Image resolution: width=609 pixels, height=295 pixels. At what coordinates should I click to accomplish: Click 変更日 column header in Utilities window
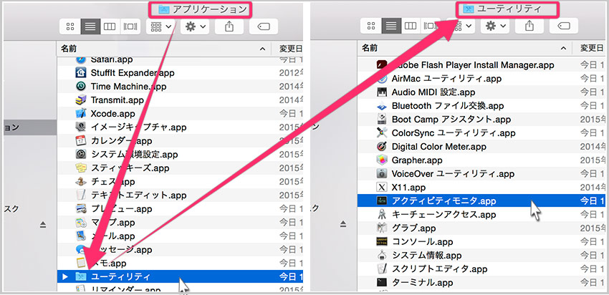(x=592, y=48)
